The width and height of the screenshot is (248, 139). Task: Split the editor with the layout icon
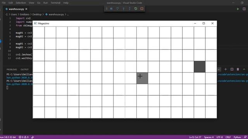point(244,9)
